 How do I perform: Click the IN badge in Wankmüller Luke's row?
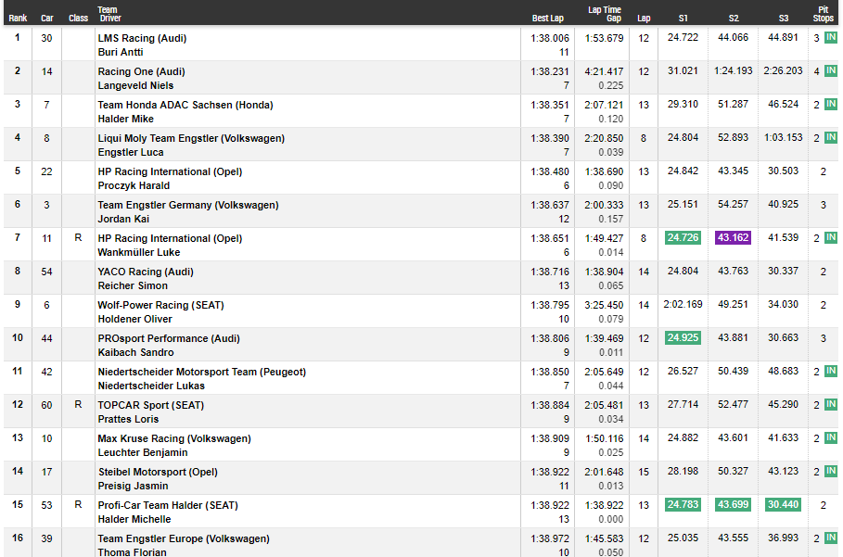(831, 237)
